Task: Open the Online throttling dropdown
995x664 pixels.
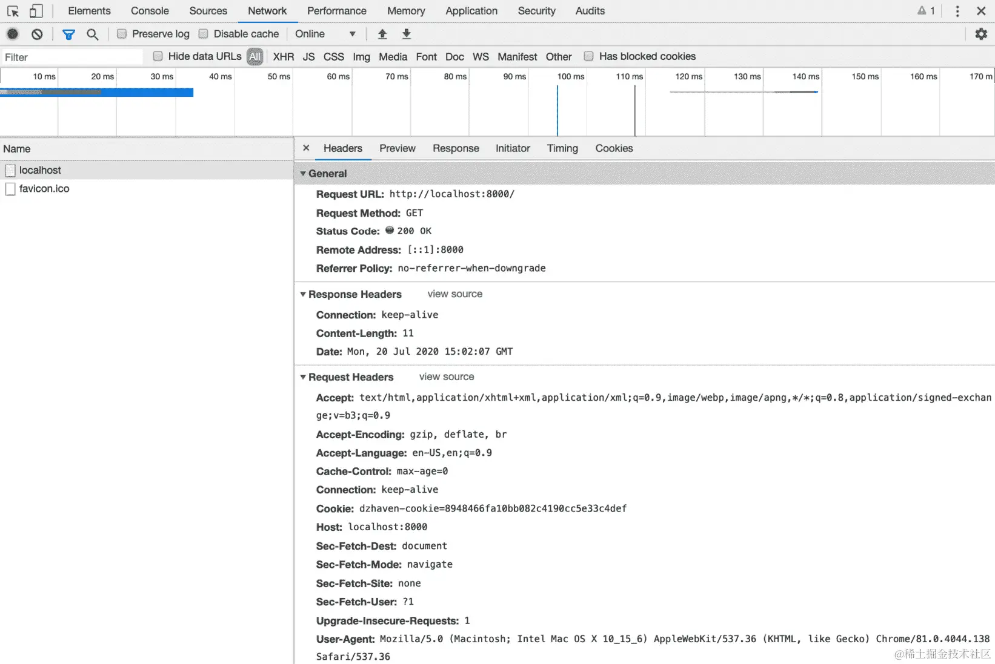Action: pyautogui.click(x=324, y=33)
